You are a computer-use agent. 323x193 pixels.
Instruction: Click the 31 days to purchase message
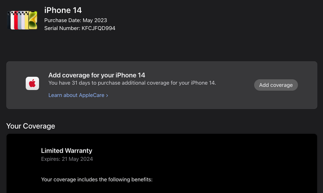[x=132, y=83]
